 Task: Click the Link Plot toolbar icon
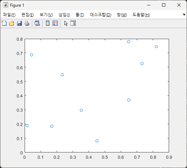[x=37, y=23]
